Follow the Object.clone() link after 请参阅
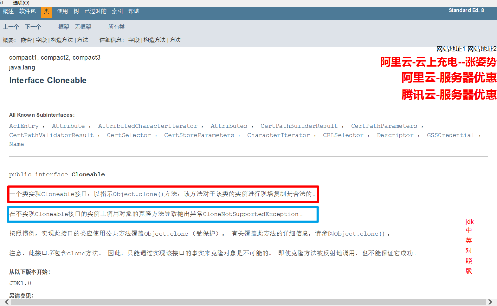 click(359, 234)
